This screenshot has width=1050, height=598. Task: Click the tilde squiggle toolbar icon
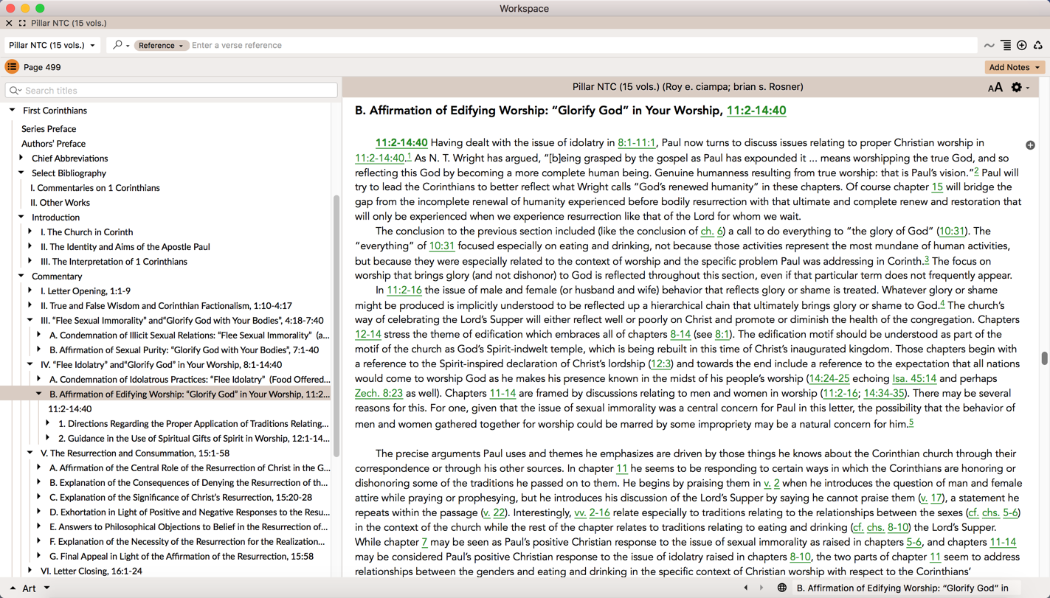click(989, 46)
